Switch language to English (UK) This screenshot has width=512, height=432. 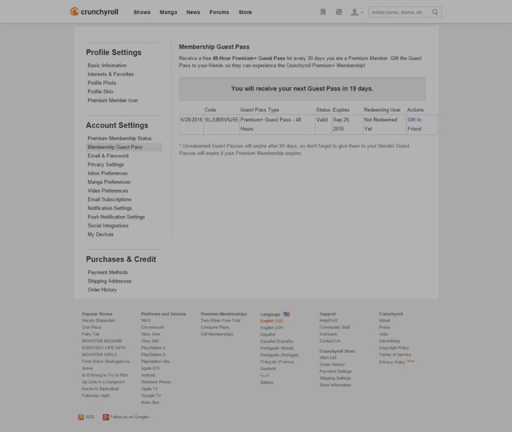tap(271, 328)
